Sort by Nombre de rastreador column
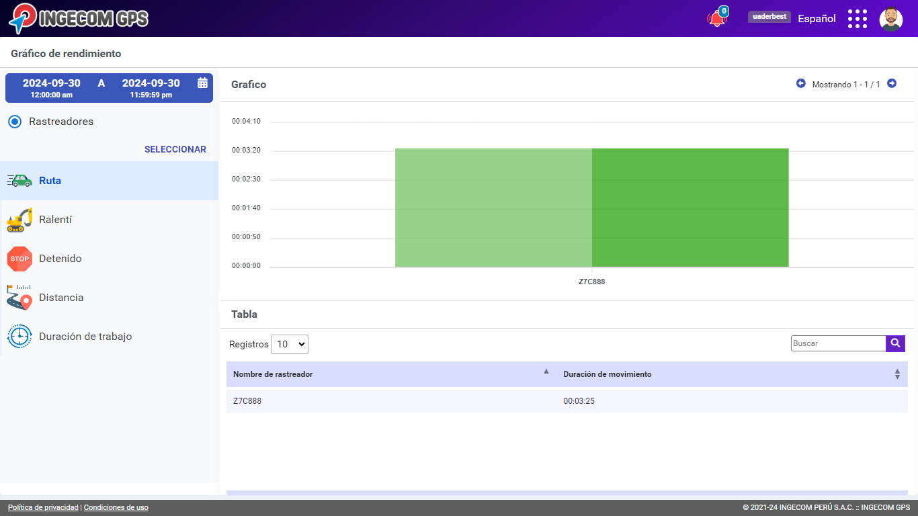The height and width of the screenshot is (516, 918). point(390,374)
